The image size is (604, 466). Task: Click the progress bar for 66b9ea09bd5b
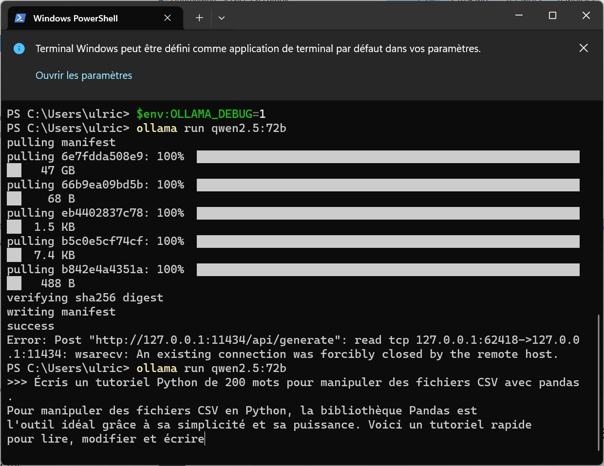click(388, 185)
